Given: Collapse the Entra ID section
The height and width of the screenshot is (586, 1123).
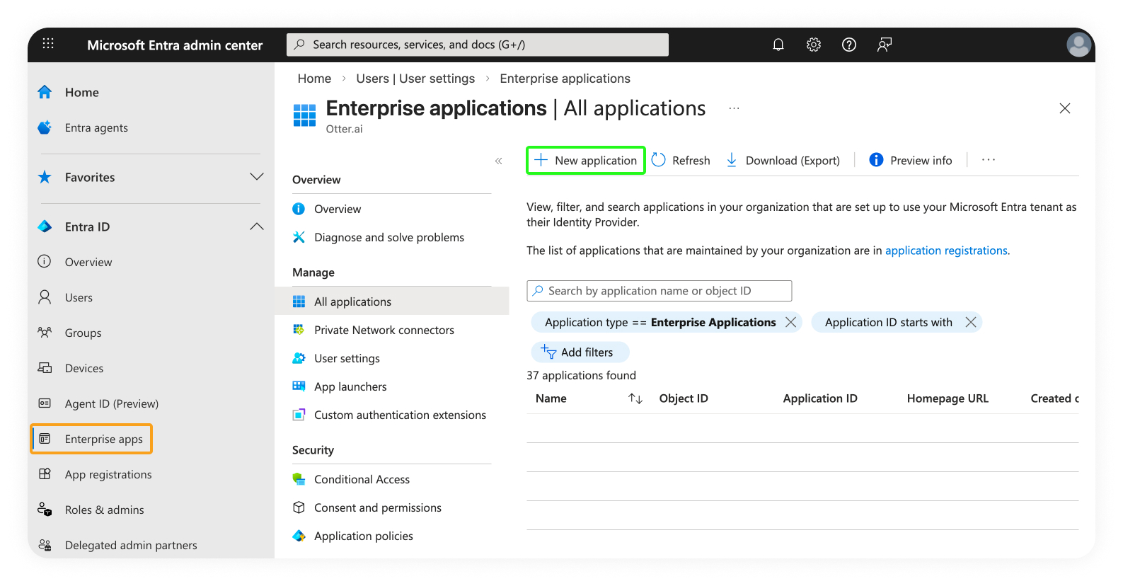Looking at the screenshot, I should click(256, 226).
